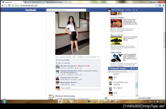Open privacy shortcuts lock icon in top bar
This screenshot has height=109, width=166.
coord(134,10)
